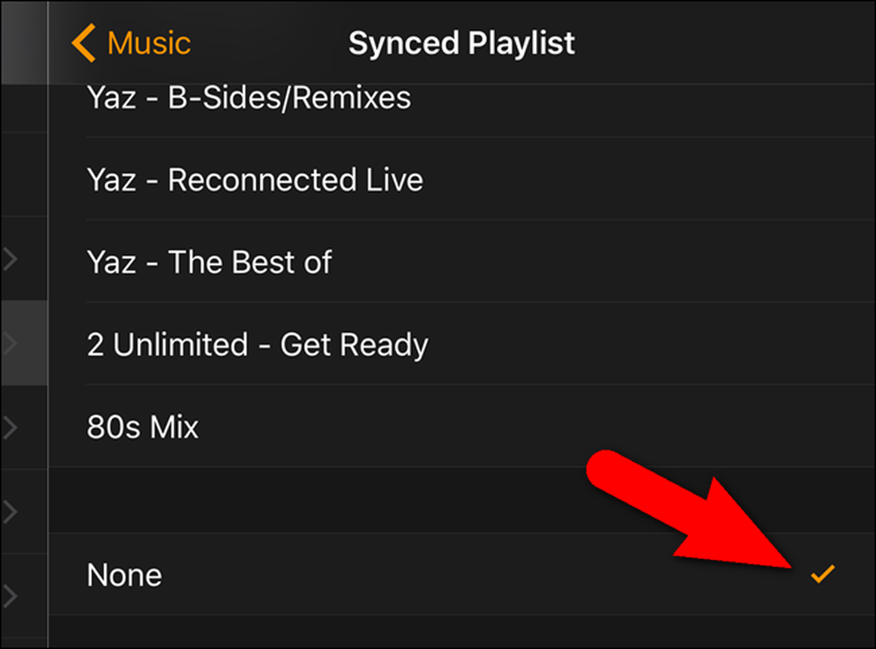Viewport: 876px width, 649px height.
Task: Click the Synced Playlist title header
Action: pyautogui.click(x=462, y=43)
